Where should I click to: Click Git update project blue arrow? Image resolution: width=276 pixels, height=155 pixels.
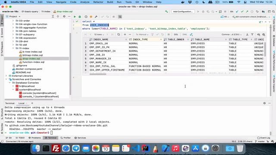tap(237, 12)
